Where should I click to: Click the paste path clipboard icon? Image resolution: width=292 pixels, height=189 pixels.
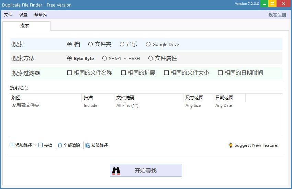coord(88,145)
